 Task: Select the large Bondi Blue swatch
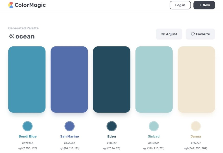coord(27,80)
